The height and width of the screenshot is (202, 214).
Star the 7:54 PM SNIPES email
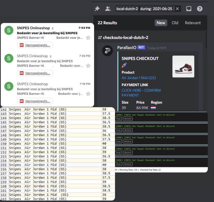coord(88,38)
